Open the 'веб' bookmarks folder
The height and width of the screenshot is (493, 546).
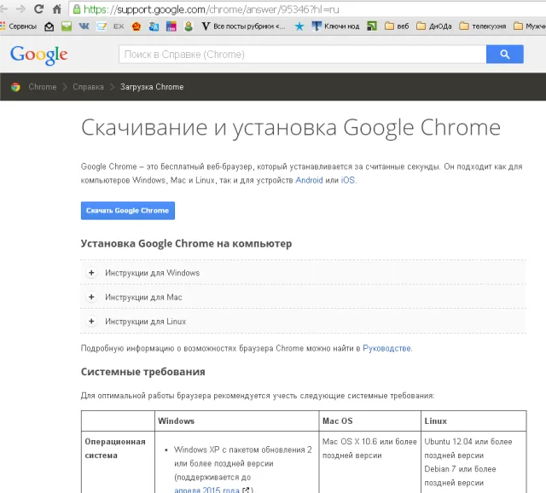(397, 26)
